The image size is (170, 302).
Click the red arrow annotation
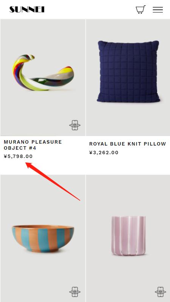[53, 181]
